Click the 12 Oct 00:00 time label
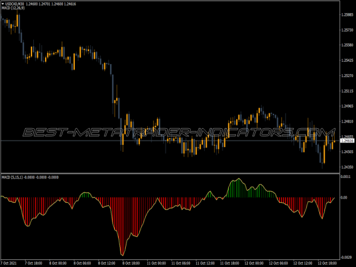 click(254, 263)
